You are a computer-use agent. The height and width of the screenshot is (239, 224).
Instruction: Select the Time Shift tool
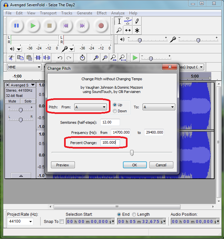(128, 30)
